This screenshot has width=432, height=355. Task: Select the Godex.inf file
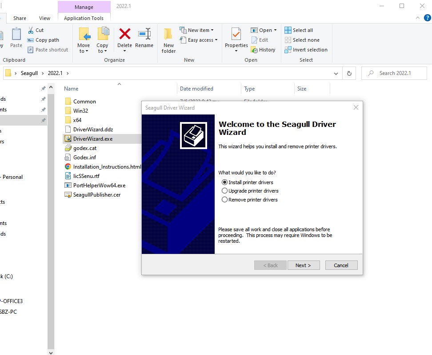tap(84, 158)
